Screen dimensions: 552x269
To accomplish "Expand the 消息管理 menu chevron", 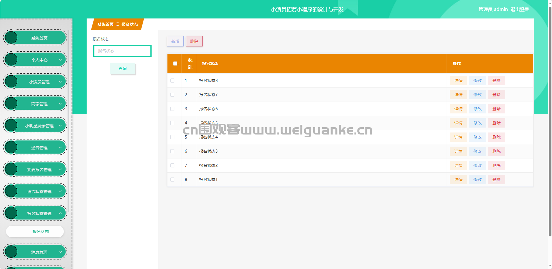I will point(60,252).
